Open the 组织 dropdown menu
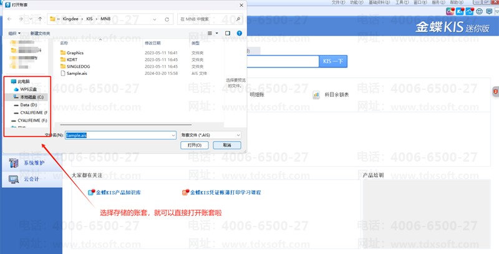 pos(15,32)
